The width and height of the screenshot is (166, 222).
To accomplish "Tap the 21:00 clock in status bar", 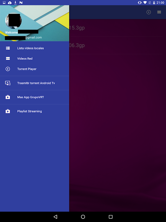I will pyautogui.click(x=160, y=2).
